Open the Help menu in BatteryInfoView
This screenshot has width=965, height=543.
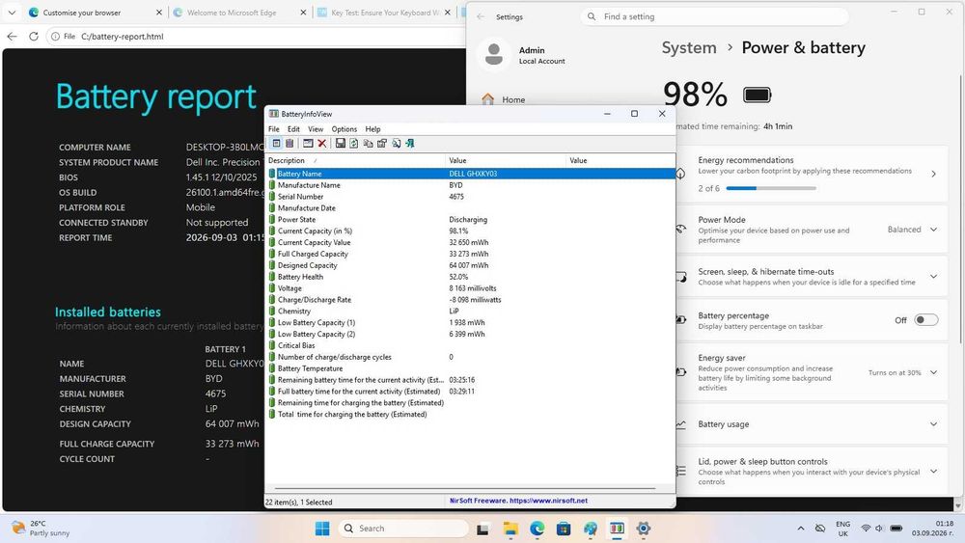[x=372, y=129]
